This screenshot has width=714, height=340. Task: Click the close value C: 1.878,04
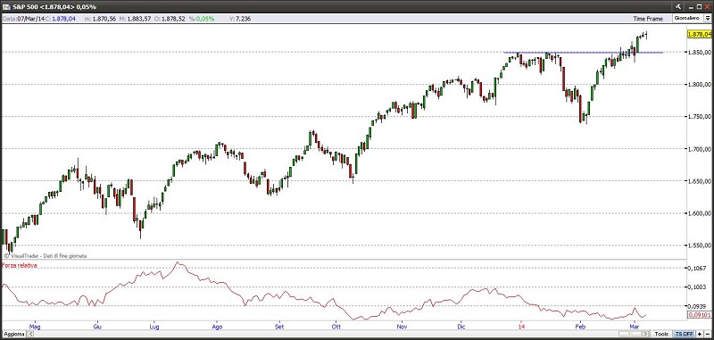[x=60, y=19]
